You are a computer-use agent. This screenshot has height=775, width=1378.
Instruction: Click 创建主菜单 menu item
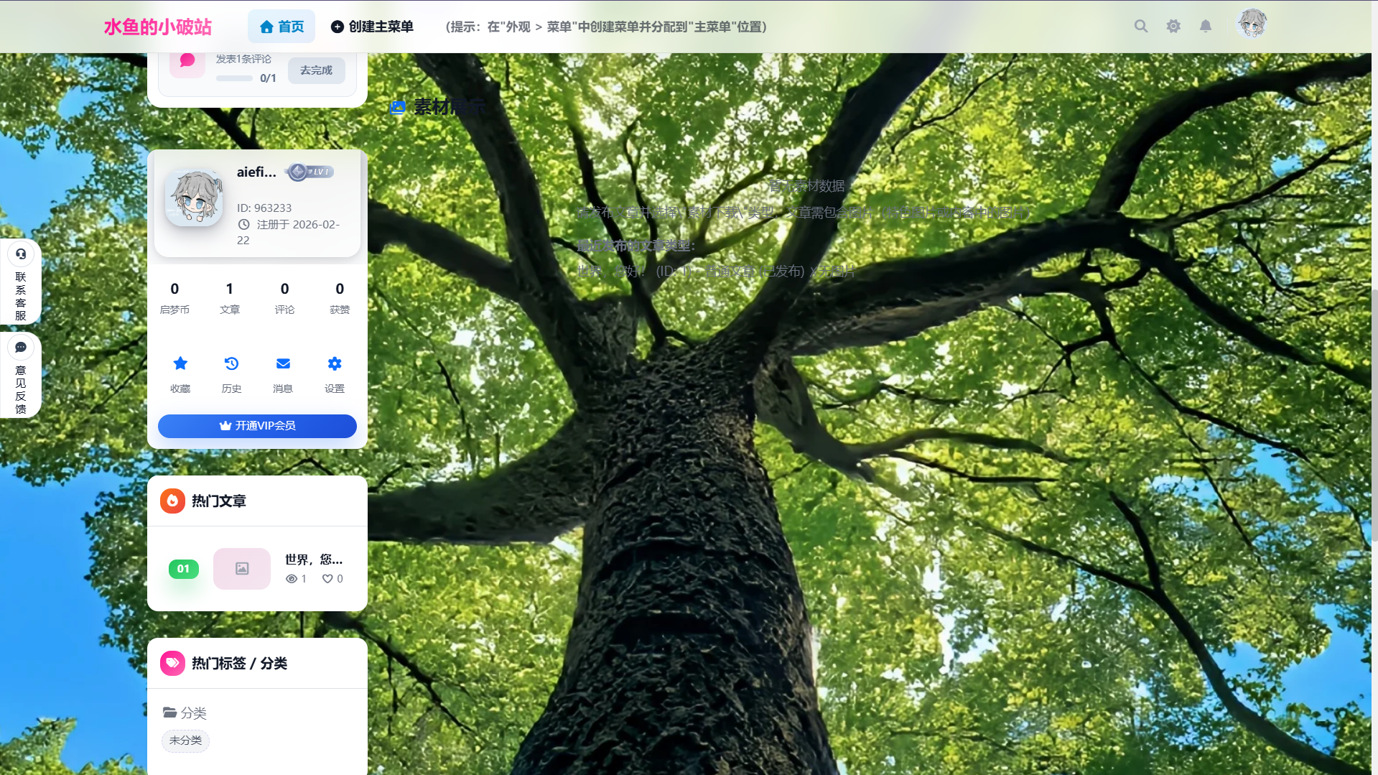[372, 27]
